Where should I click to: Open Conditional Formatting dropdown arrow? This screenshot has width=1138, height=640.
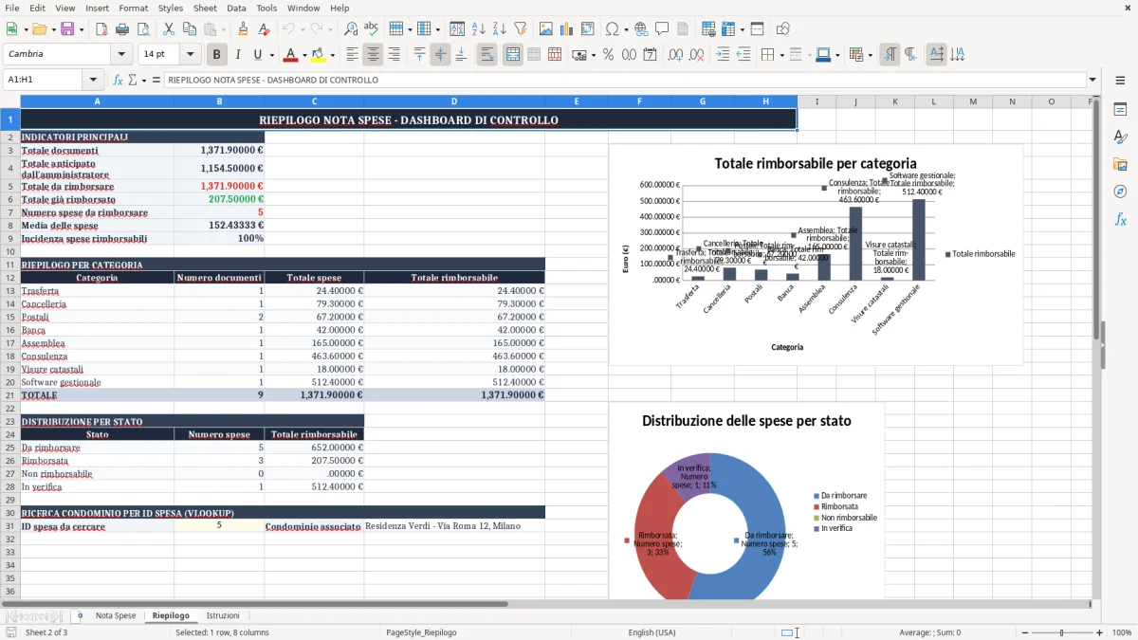point(870,55)
